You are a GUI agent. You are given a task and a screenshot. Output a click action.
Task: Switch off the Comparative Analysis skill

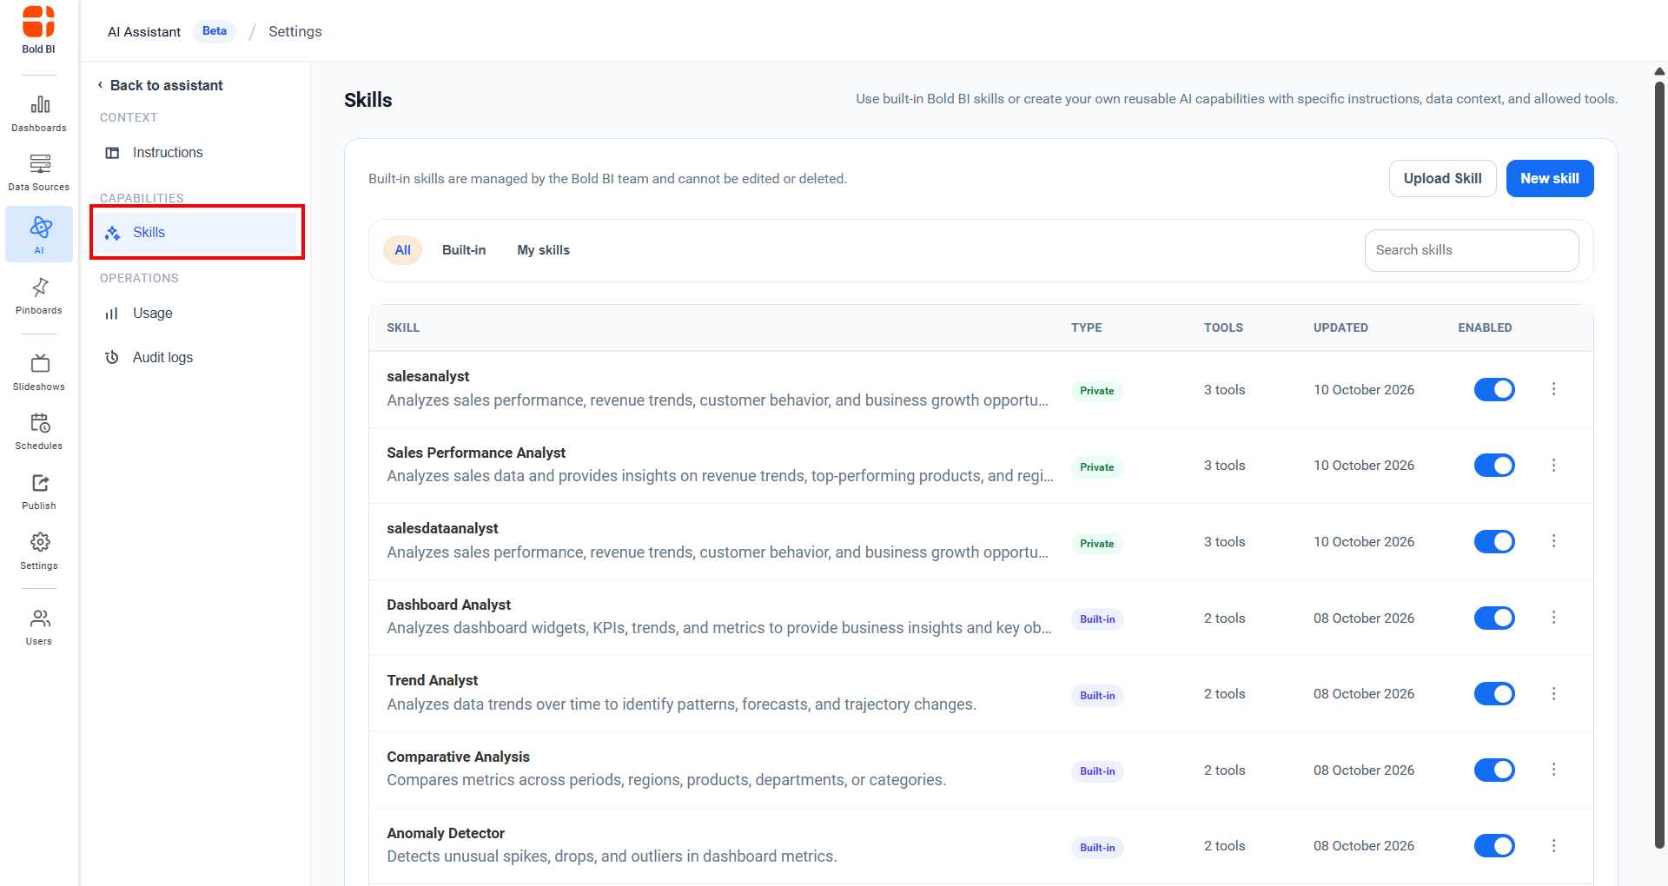click(x=1494, y=770)
